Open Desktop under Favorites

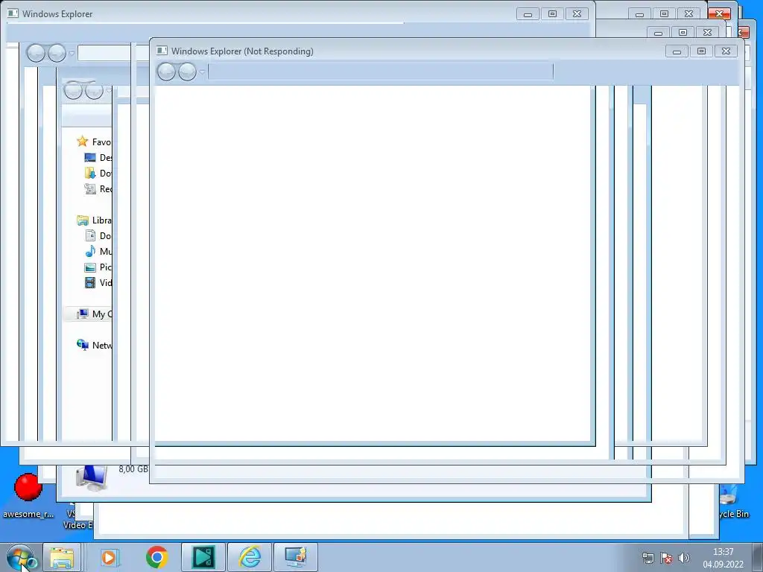click(x=98, y=158)
